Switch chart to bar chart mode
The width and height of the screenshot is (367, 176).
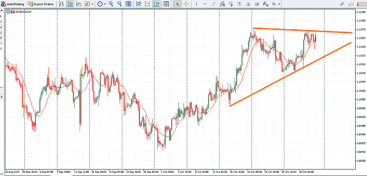[61, 4]
